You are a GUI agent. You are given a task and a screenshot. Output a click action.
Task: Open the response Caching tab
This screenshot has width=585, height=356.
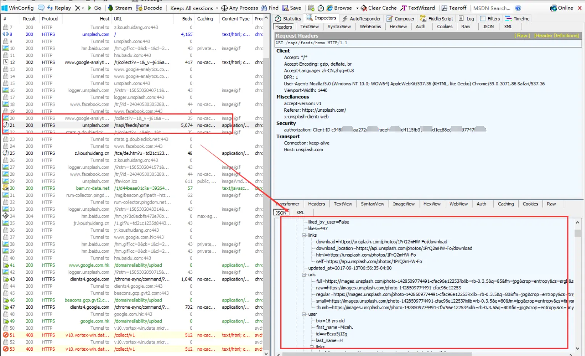pos(506,204)
